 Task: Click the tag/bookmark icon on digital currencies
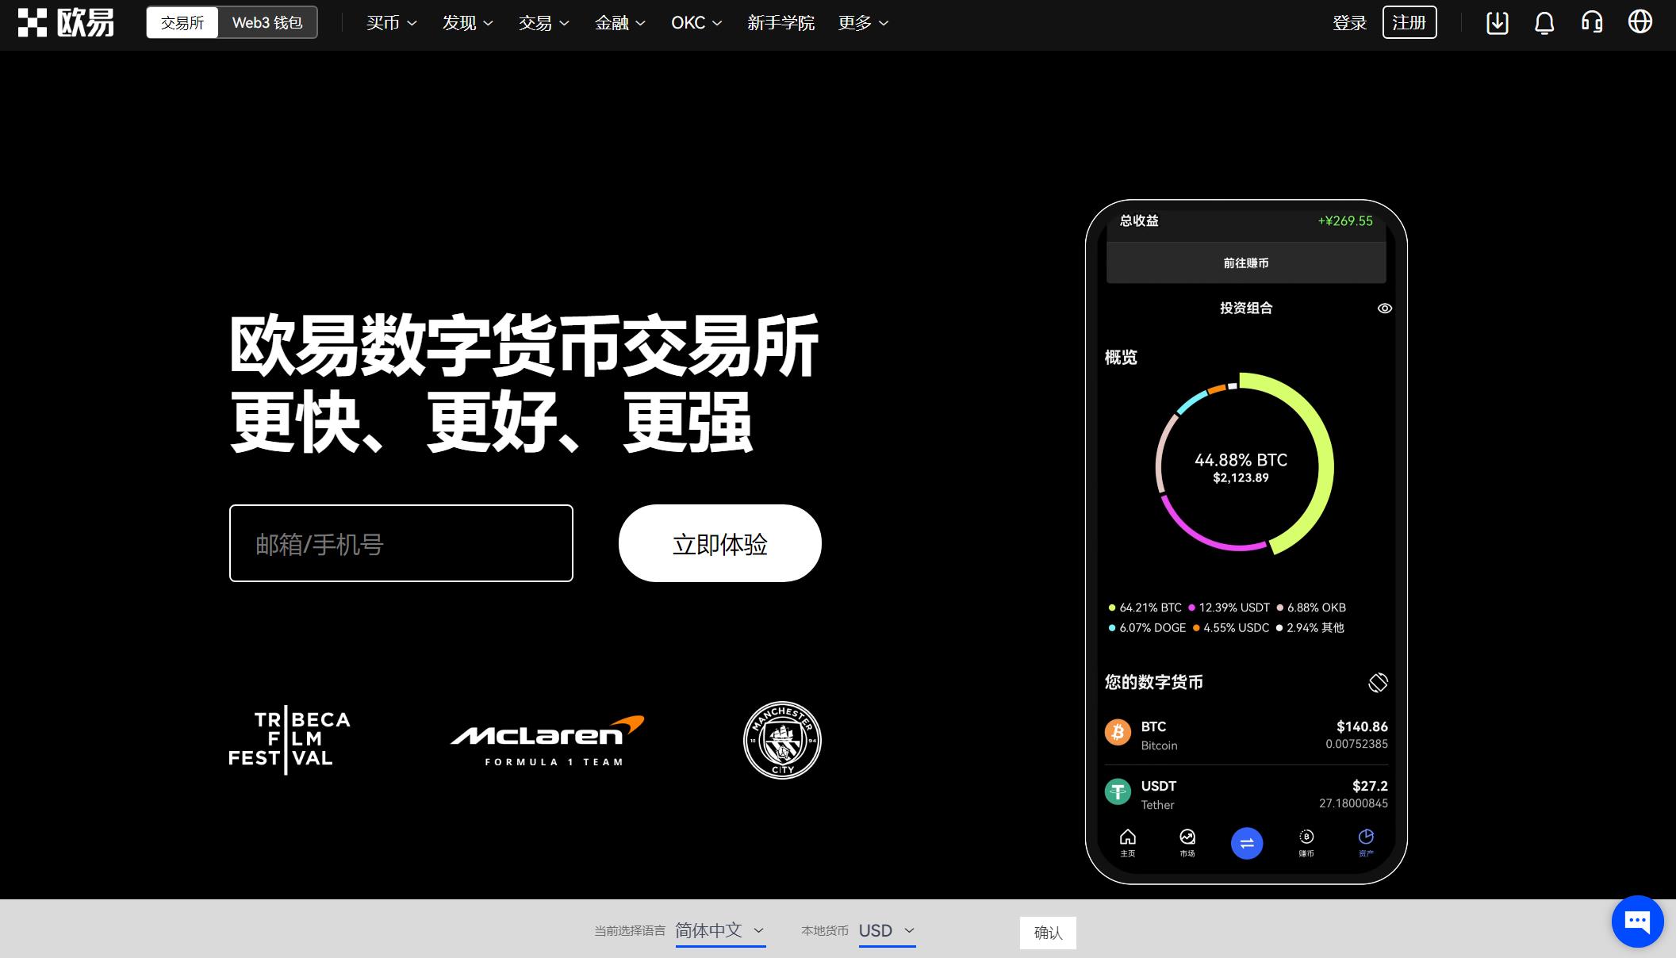[1378, 680]
